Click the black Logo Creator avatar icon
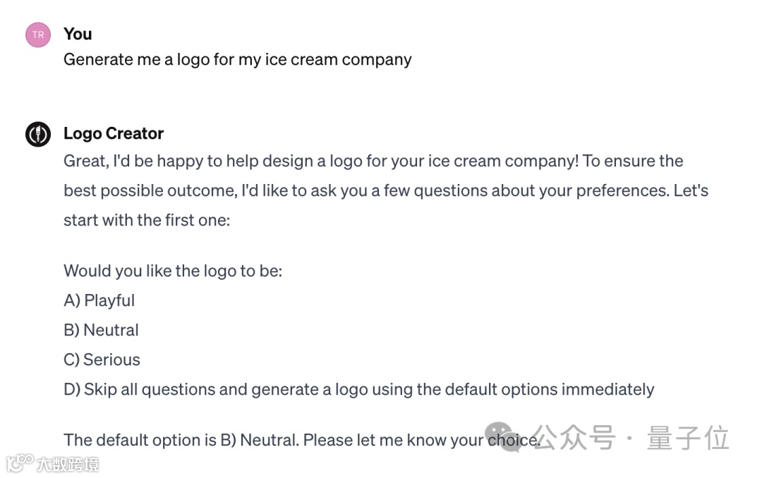Viewport: 762px width, 478px height. [x=38, y=134]
